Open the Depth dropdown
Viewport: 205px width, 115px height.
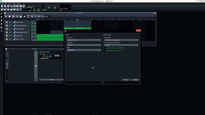(x=84, y=50)
